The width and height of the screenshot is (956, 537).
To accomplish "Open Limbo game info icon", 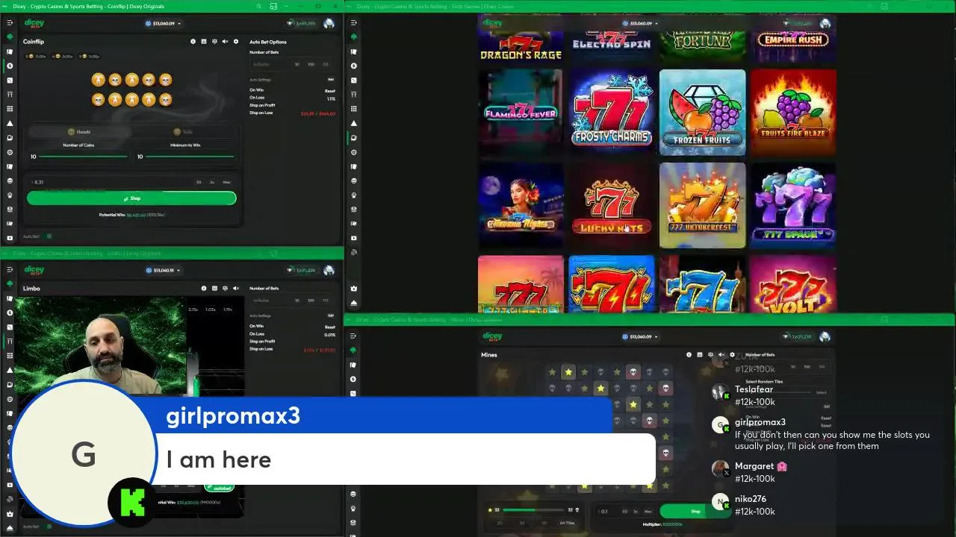I will (x=204, y=289).
